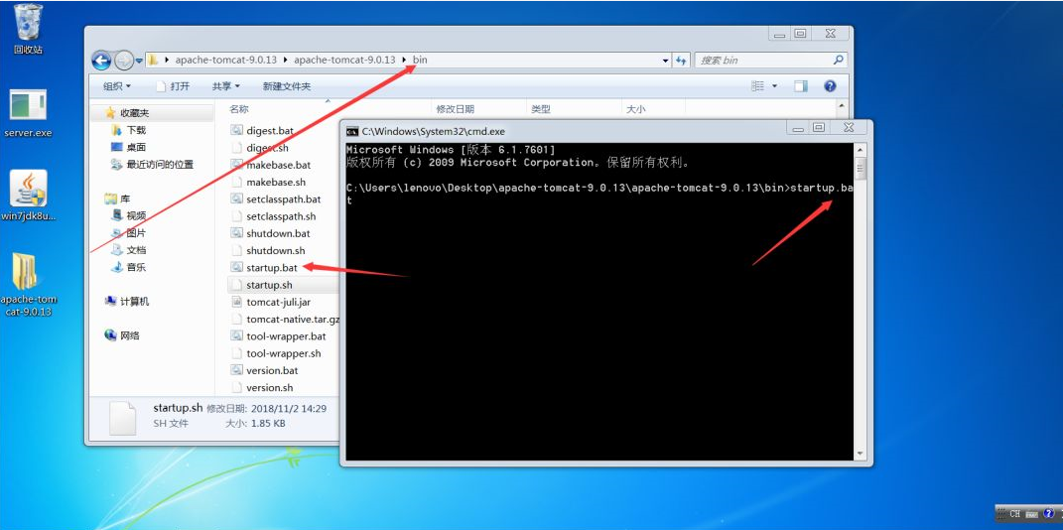Image resolution: width=1063 pixels, height=530 pixels.
Task: Select 收藏夹 in navigation pane
Action: [134, 112]
